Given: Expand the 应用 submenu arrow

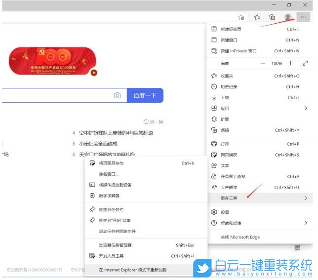Looking at the screenshot, I should (306, 108).
